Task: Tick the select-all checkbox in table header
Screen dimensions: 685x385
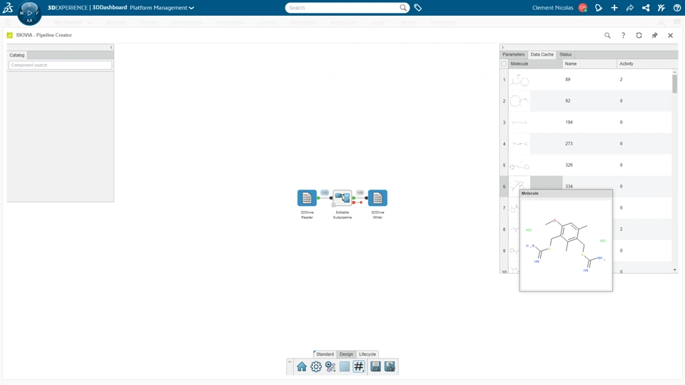Action: [x=504, y=63]
